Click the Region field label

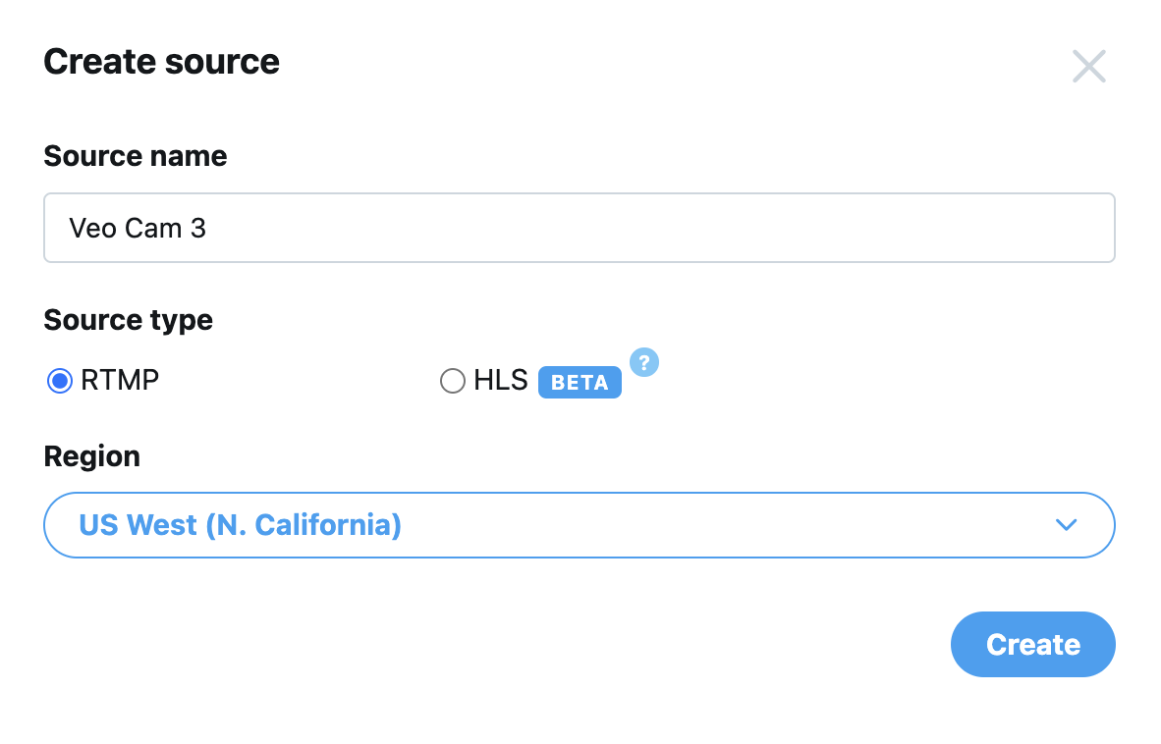(x=91, y=456)
